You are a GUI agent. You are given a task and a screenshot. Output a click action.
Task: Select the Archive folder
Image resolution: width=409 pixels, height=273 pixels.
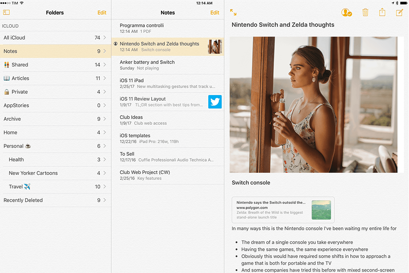pyautogui.click(x=55, y=119)
